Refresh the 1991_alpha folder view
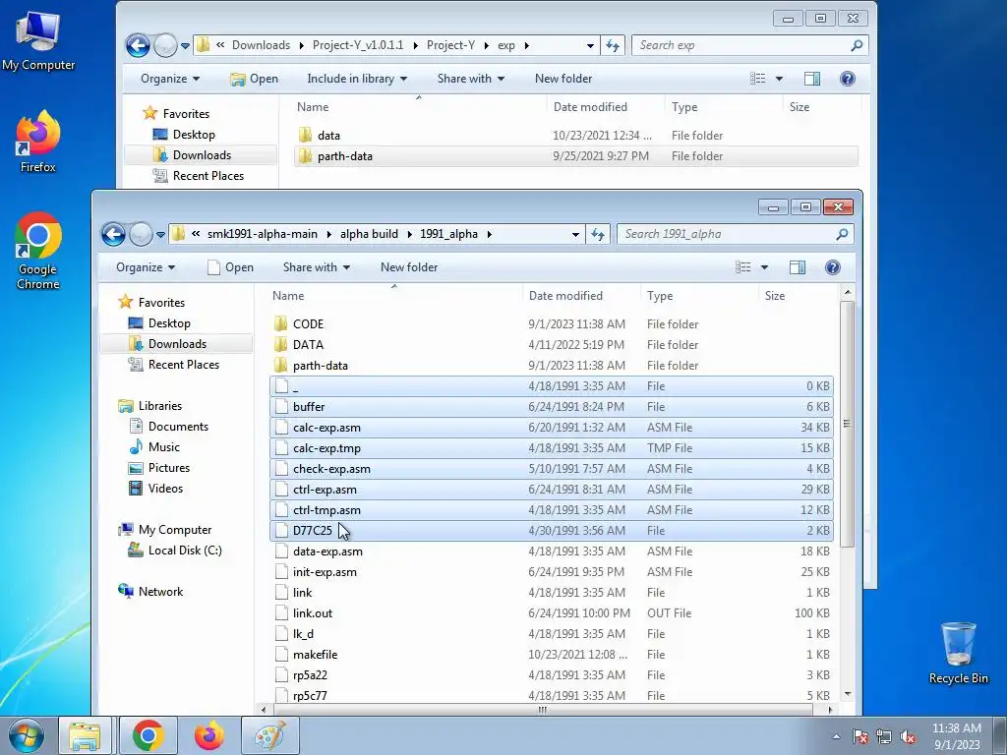 [x=598, y=234]
